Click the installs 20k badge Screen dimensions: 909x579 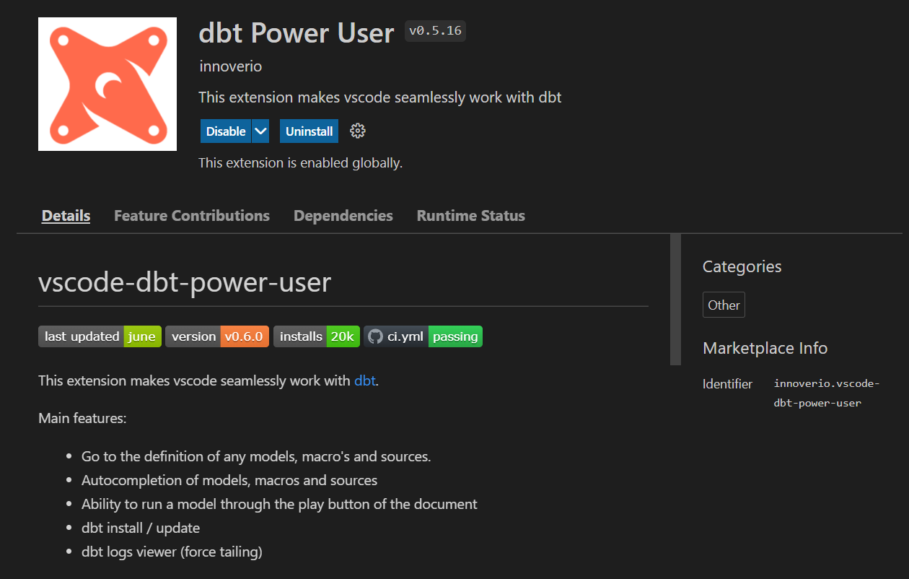(x=317, y=336)
